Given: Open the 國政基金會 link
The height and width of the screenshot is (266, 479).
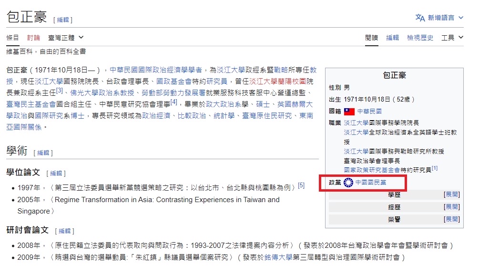Looking at the screenshot, I should coord(174,82).
